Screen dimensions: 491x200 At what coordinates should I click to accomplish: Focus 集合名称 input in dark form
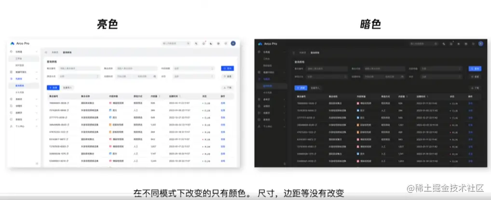click(x=384, y=69)
